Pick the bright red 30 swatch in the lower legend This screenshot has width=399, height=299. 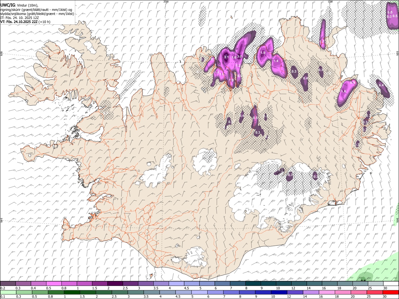click(x=391, y=292)
